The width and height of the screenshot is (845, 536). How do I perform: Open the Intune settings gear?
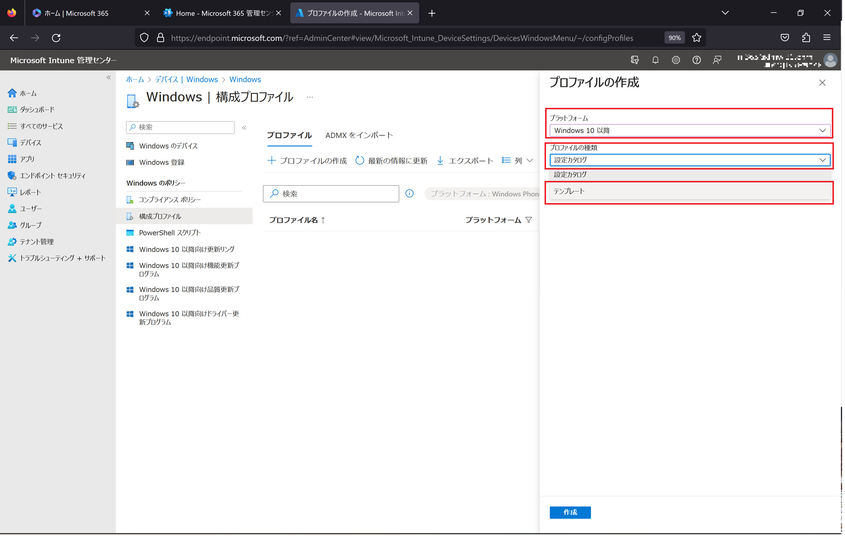point(676,60)
